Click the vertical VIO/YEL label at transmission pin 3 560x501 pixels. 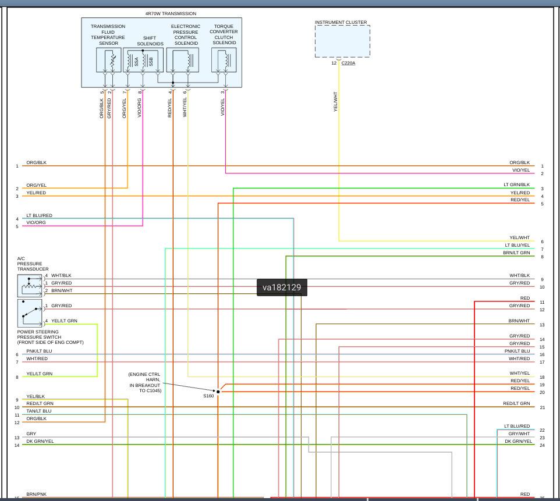click(222, 106)
